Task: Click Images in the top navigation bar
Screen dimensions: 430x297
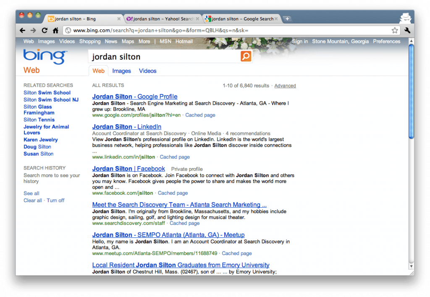Action: tap(46, 42)
